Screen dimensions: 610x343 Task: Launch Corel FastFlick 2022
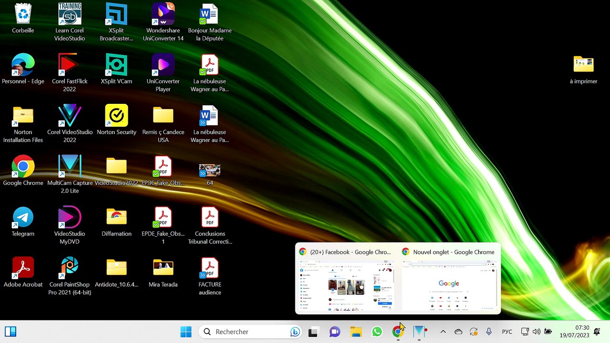click(70, 73)
